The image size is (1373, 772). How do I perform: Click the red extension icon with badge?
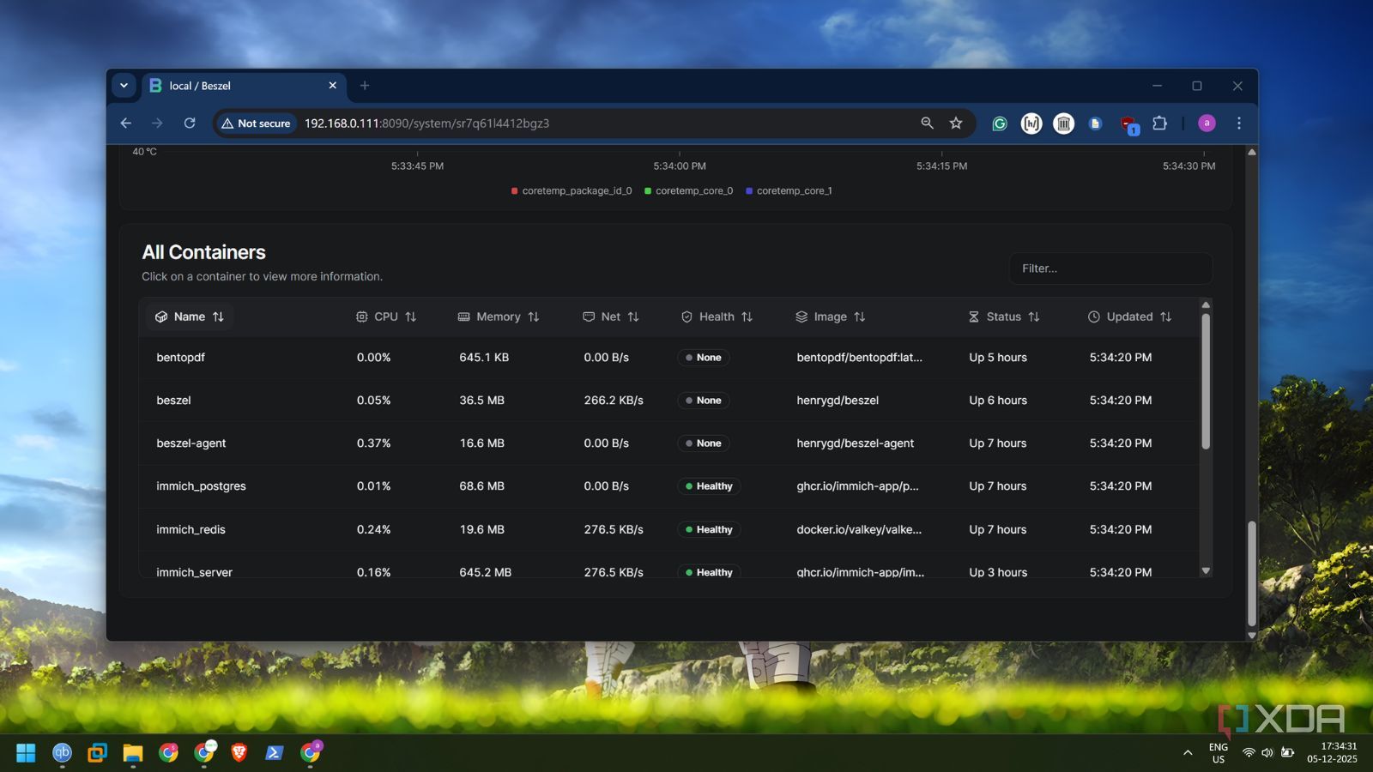1128,124
